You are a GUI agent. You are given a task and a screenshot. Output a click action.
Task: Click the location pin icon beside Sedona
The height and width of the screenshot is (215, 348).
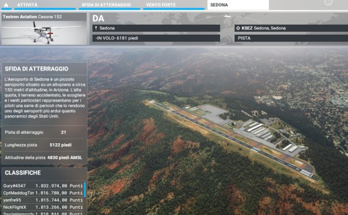(x=96, y=28)
